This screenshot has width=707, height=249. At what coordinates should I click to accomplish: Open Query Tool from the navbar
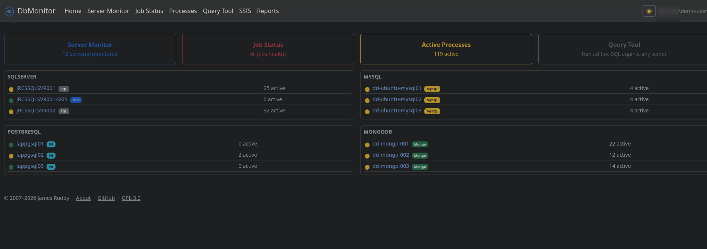point(218,11)
